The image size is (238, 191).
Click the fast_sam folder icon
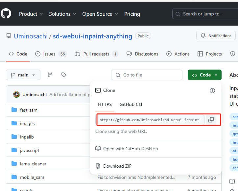[14, 110]
